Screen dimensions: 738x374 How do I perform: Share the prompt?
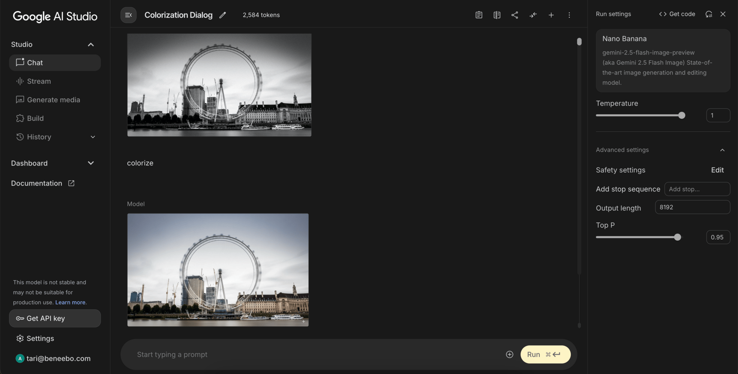(515, 15)
